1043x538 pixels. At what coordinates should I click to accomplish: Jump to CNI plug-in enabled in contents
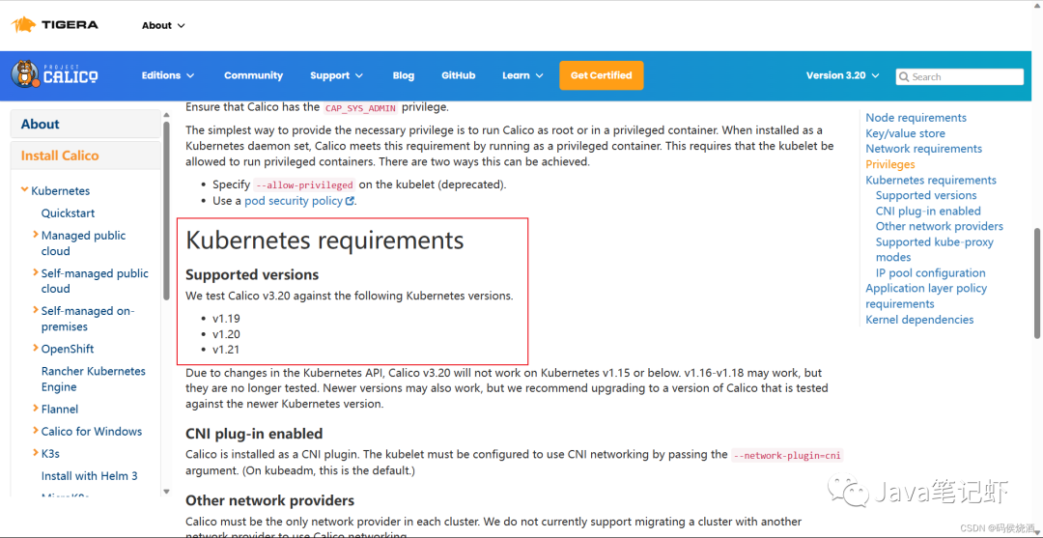tap(928, 211)
